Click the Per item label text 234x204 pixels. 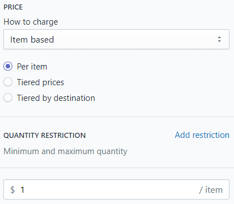coord(32,67)
